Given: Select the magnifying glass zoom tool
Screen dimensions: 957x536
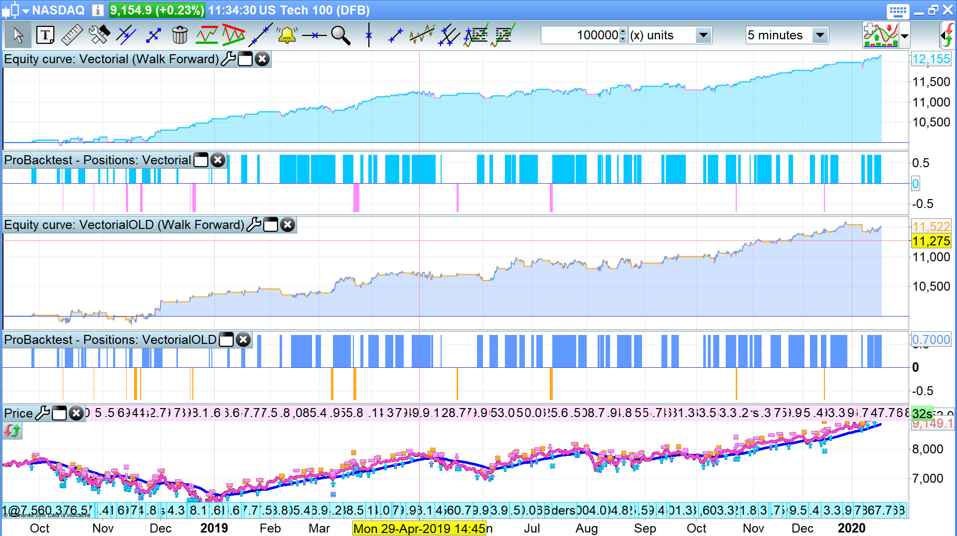Looking at the screenshot, I should pos(341,35).
